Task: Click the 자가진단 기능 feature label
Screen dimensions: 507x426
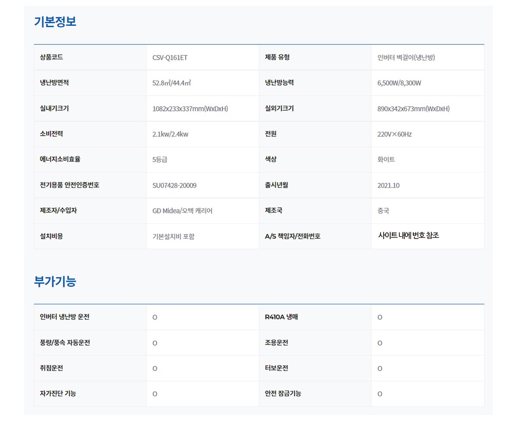Action: click(58, 393)
